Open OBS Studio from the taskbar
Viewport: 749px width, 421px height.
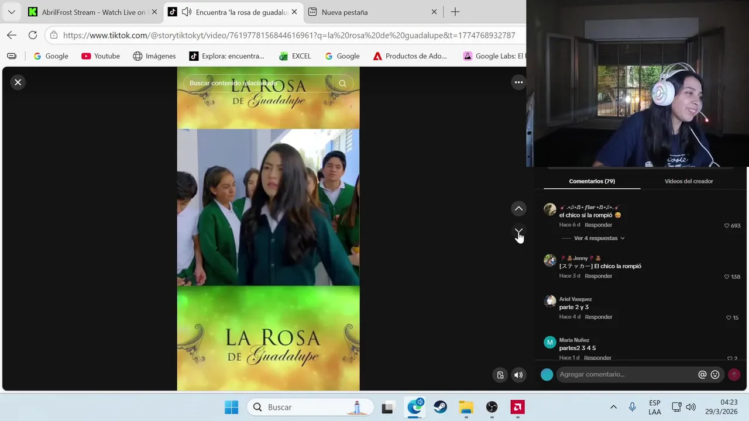tap(492, 408)
